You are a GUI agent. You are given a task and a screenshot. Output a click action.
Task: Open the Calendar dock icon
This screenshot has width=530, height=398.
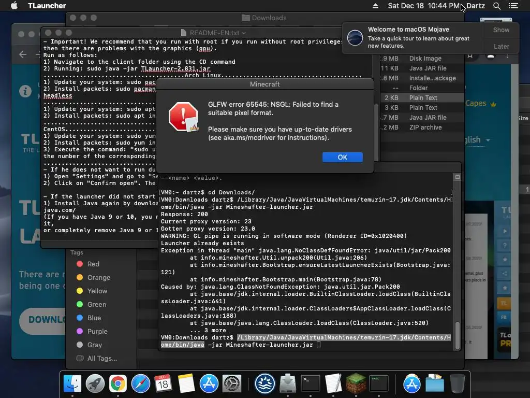click(163, 384)
